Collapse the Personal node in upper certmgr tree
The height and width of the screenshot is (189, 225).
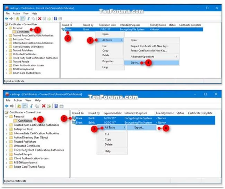pyautogui.click(x=6, y=28)
